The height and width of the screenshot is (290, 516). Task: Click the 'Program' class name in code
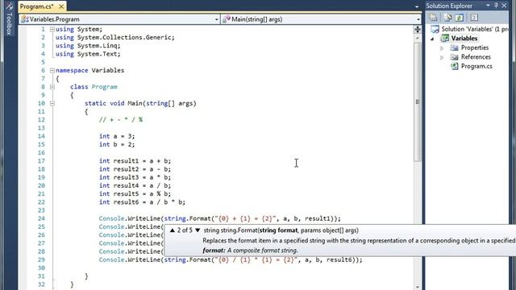tap(104, 87)
